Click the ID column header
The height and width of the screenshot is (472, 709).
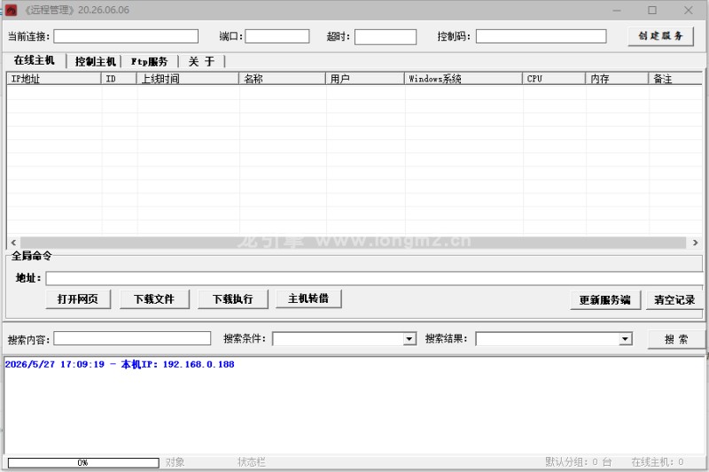pos(119,79)
